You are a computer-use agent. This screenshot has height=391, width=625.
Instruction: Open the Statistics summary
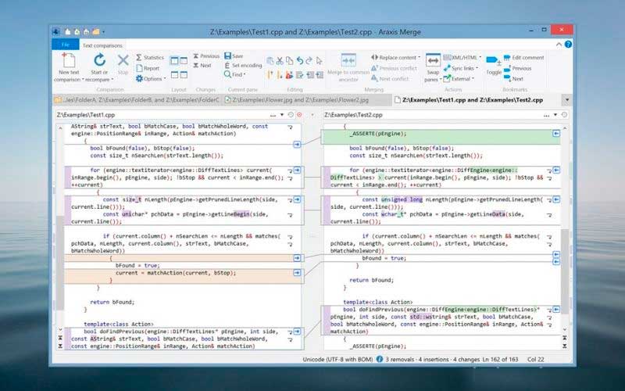[x=150, y=57]
